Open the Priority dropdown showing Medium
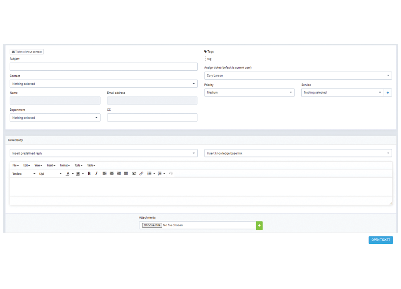 [249, 93]
